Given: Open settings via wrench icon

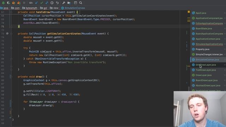Looking at the screenshot, I should click(x=64, y=3).
